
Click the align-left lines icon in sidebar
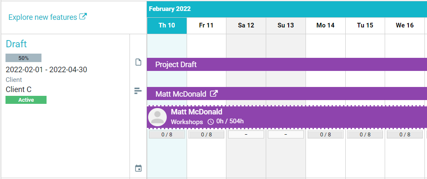pyautogui.click(x=138, y=91)
